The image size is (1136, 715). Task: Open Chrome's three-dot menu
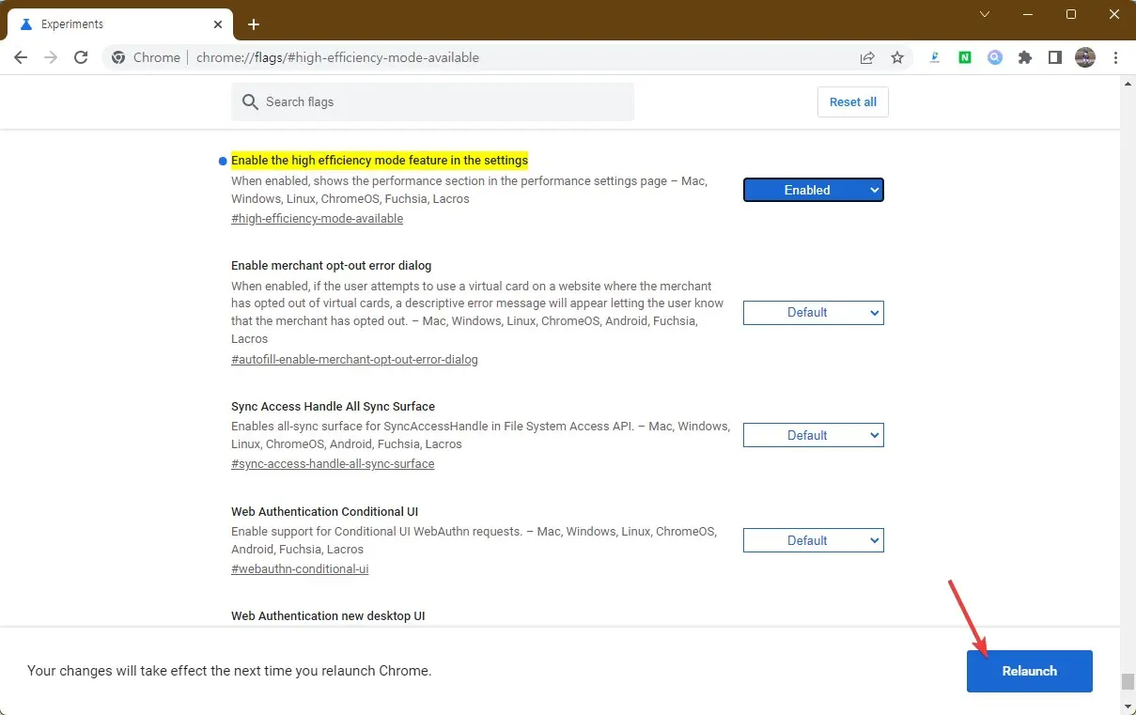[1115, 57]
